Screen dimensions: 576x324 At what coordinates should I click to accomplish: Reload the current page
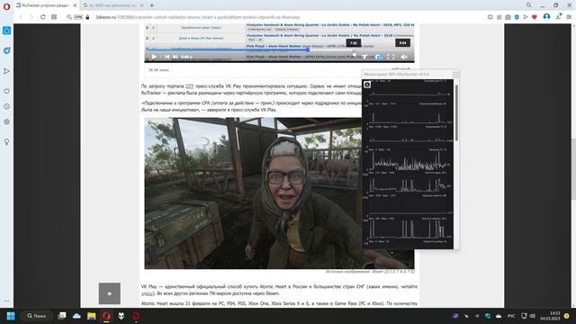42,17
